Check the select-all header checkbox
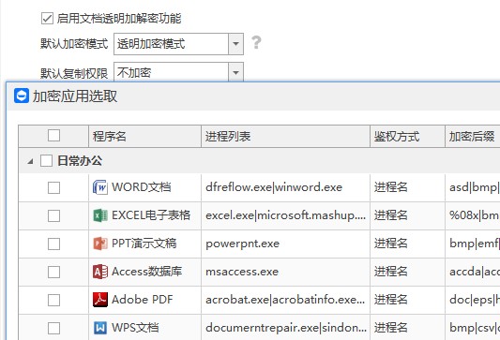The height and width of the screenshot is (340, 500). [53, 135]
